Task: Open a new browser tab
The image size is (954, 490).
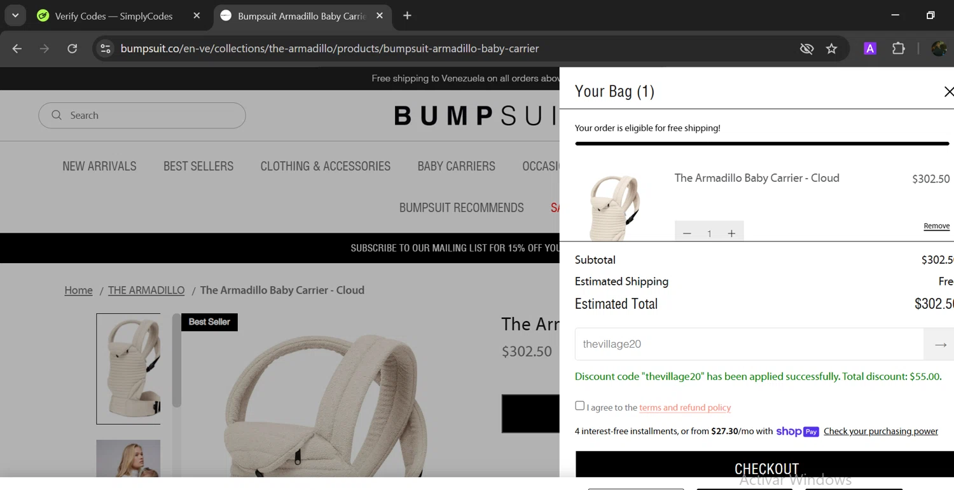Action: pyautogui.click(x=408, y=16)
